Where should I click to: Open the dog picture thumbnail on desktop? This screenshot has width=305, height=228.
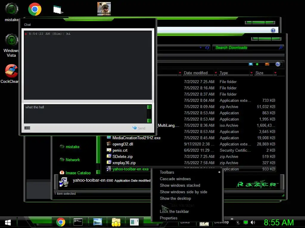pyautogui.click(x=104, y=9)
